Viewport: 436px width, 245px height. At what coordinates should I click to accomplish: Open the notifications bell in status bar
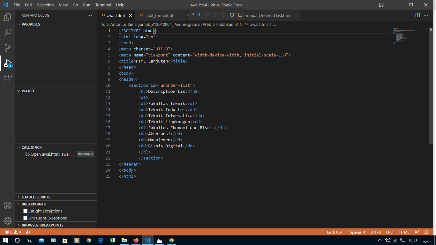tap(427, 232)
